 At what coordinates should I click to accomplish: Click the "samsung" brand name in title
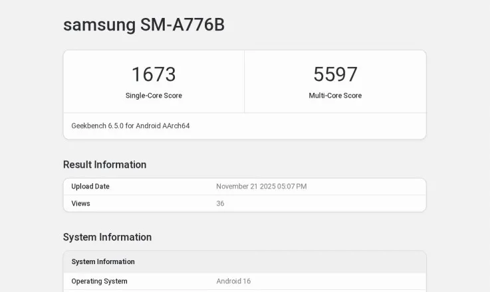pos(99,25)
